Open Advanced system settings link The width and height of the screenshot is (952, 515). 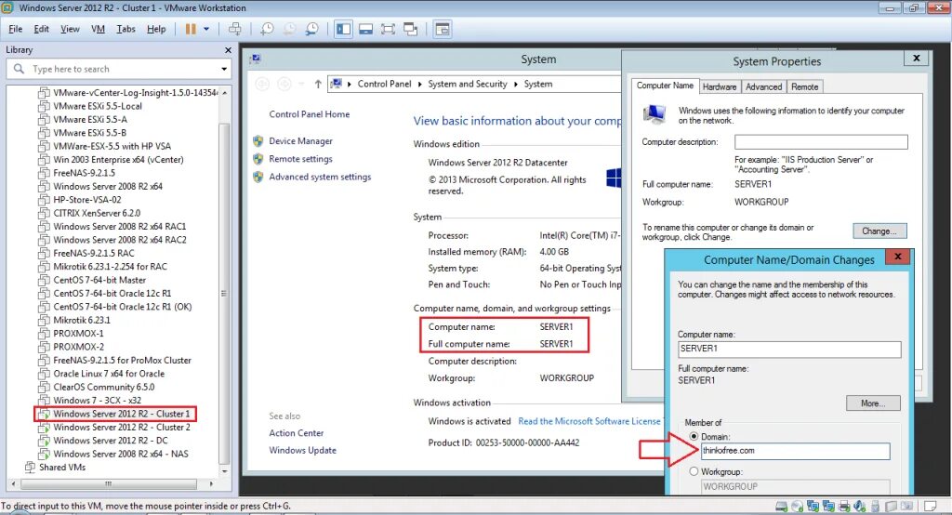point(320,177)
